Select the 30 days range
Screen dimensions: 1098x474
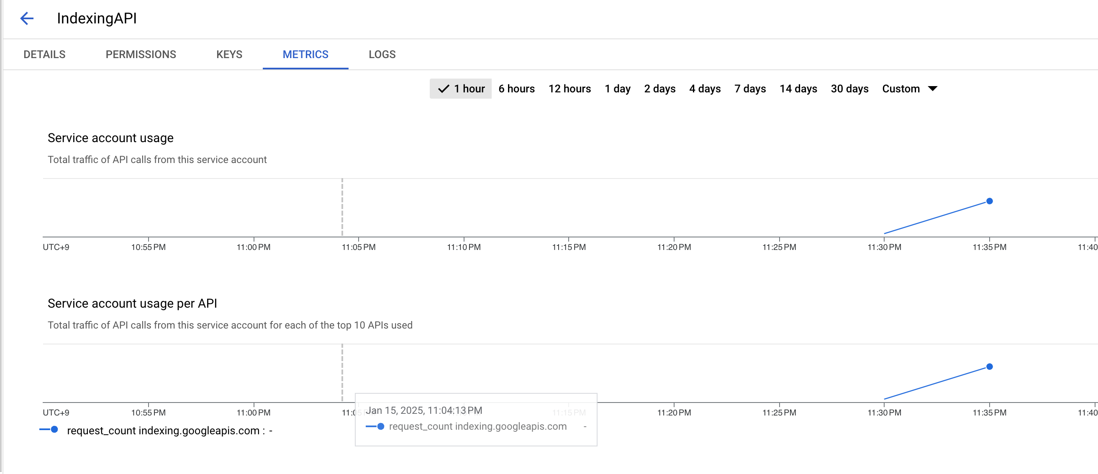[x=849, y=89]
